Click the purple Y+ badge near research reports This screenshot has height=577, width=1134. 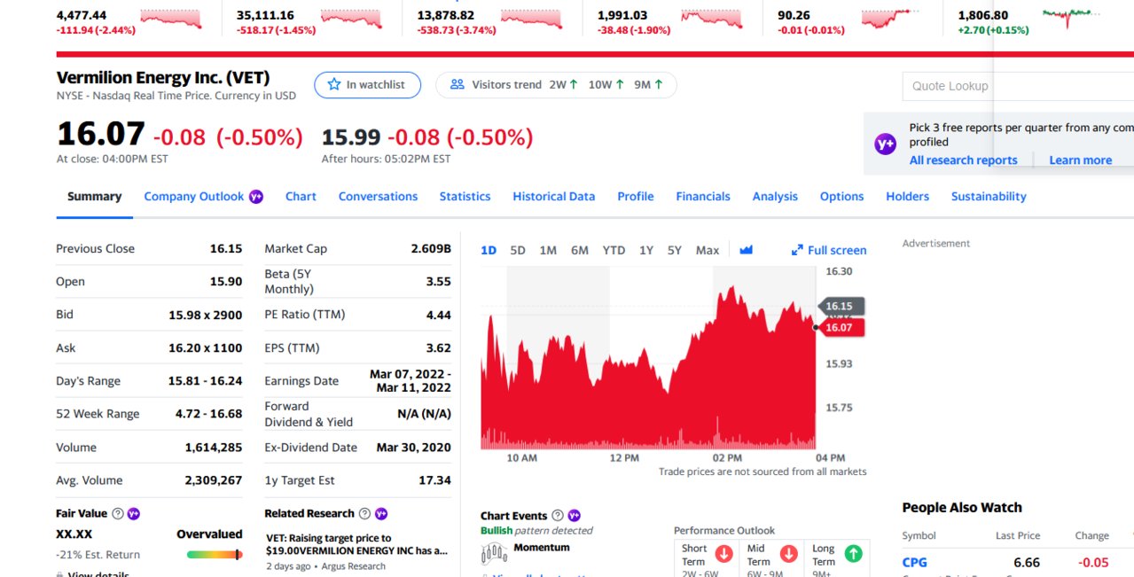click(886, 144)
